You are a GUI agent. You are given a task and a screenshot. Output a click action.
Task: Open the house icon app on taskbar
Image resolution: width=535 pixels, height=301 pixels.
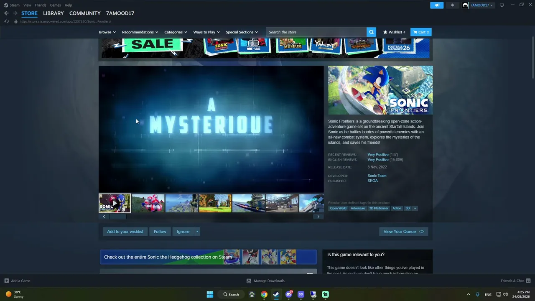(252, 294)
